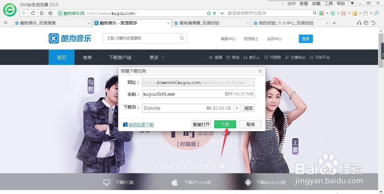This screenshot has width=384, height=194.
Task: Switch to the 我的经验_个人中心 tab
Action: [291, 23]
